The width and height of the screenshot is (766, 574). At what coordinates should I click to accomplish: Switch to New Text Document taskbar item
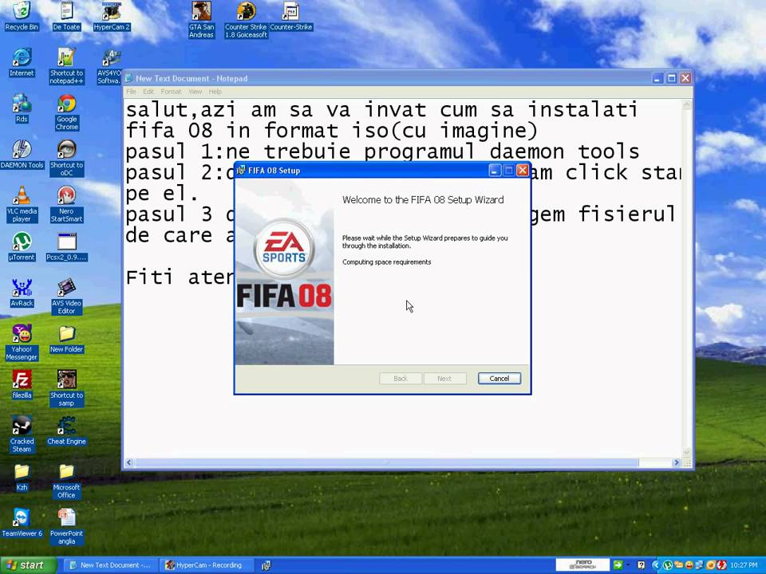(x=110, y=565)
